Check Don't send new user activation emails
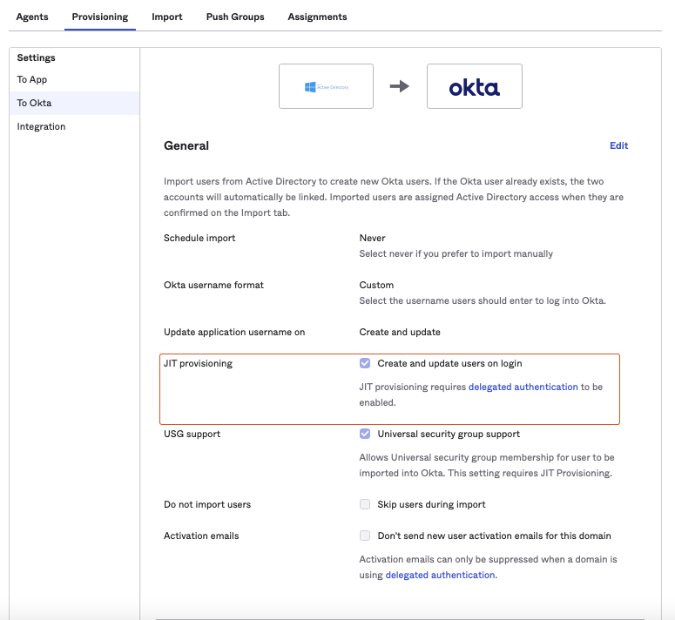This screenshot has width=675, height=620. point(365,536)
